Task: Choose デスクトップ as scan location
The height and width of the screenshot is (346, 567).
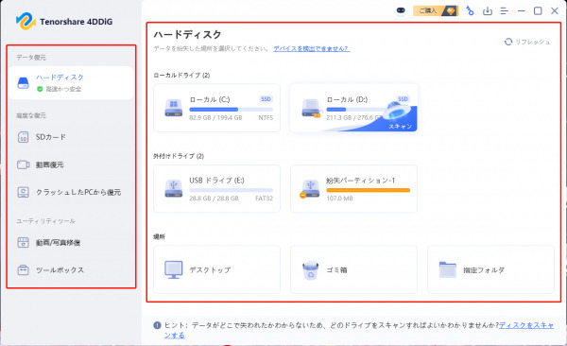Action: click(x=216, y=269)
